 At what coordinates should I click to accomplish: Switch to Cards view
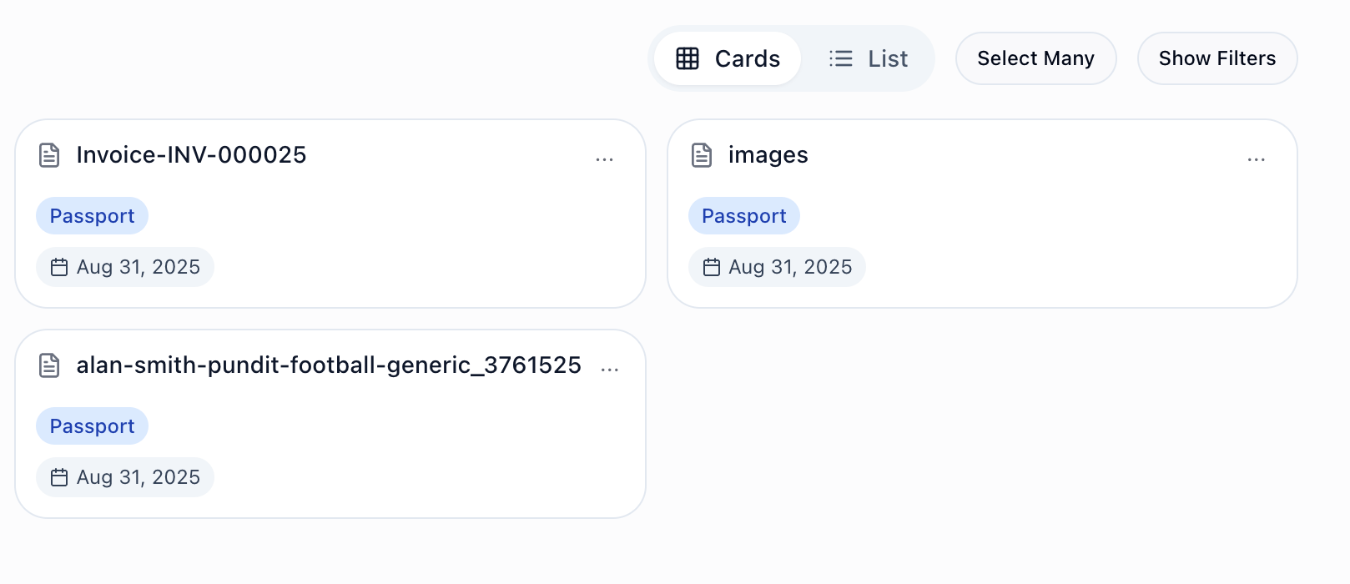[x=728, y=58]
